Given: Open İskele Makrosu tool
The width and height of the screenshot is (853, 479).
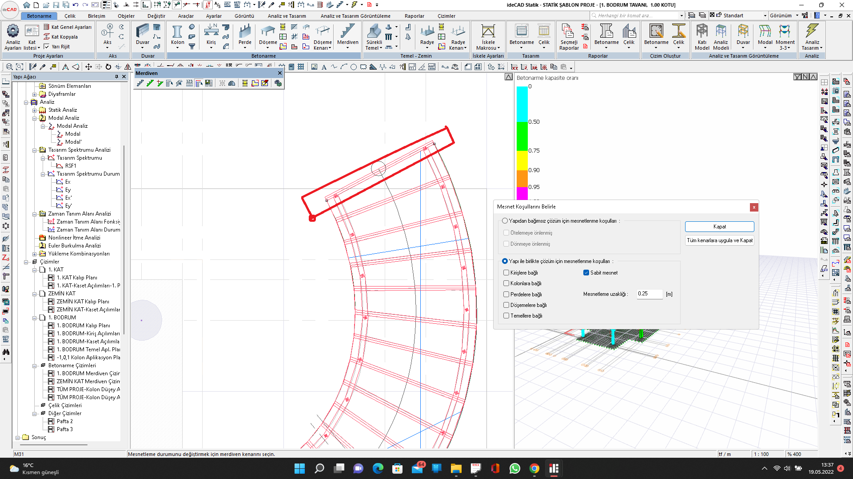Looking at the screenshot, I should click(488, 36).
